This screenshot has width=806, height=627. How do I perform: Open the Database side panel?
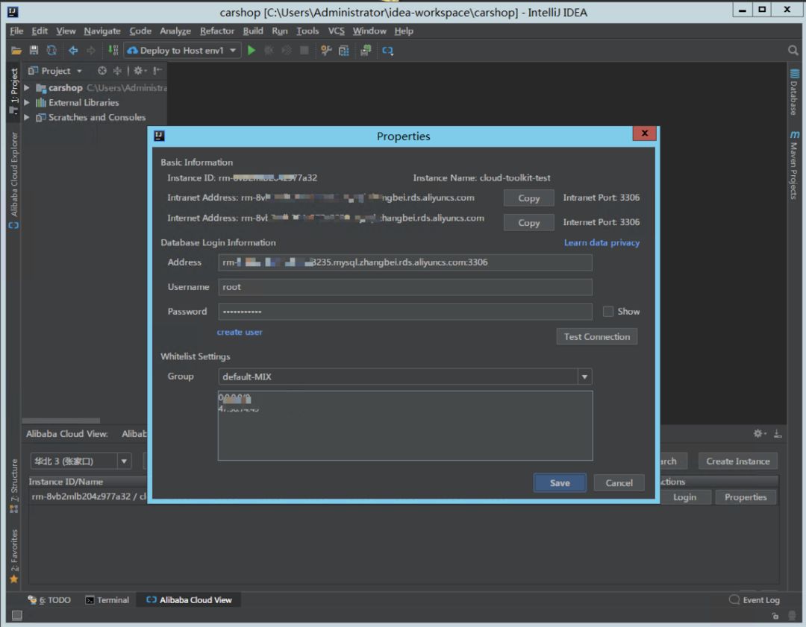click(x=794, y=92)
